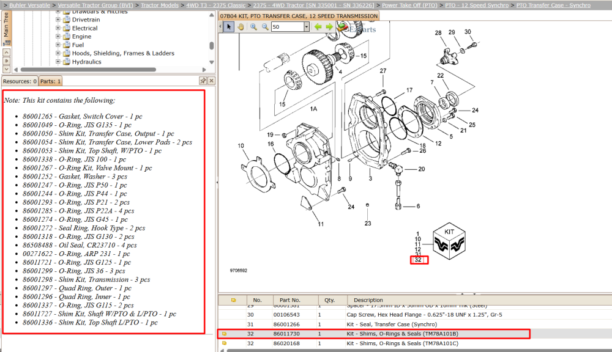Image resolution: width=612 pixels, height=352 pixels.
Task: Click the parts list horizontal scrollbar
Action: click(x=418, y=350)
